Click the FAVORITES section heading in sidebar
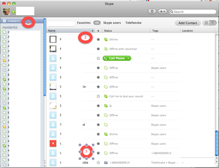 tap(10, 27)
